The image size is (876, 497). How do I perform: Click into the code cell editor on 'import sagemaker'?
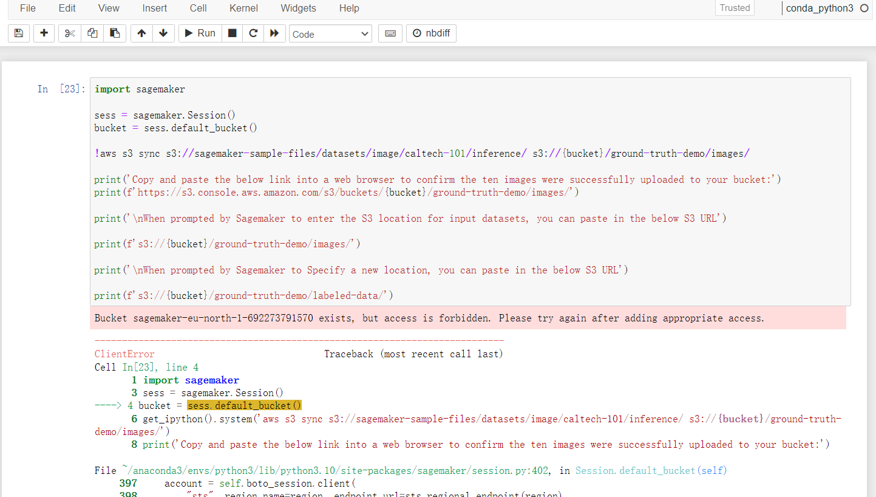(140, 89)
